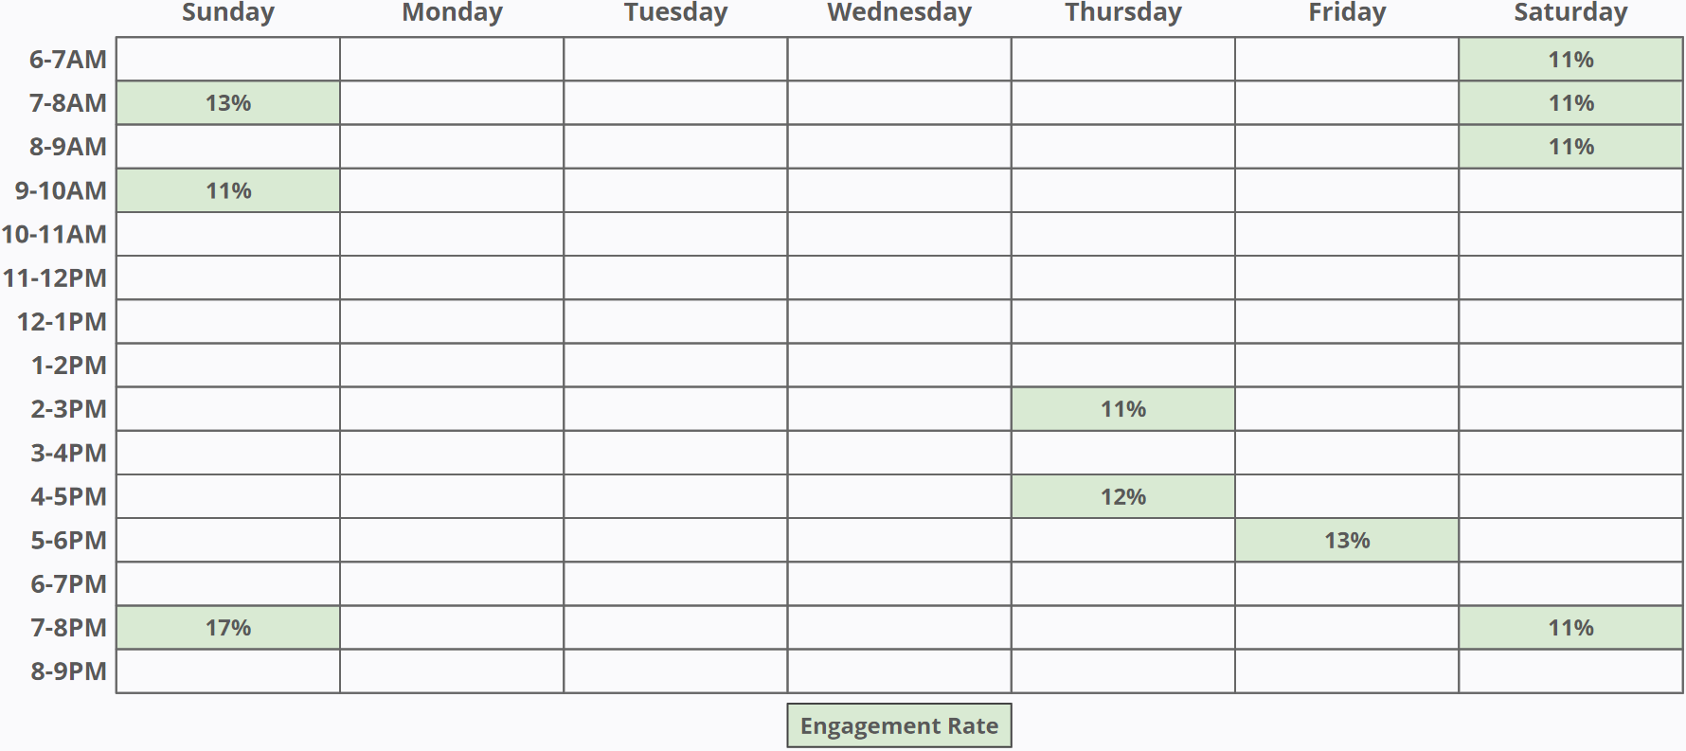This screenshot has width=1686, height=751.
Task: Click Saturday's 11% cell at 7-8PM
Action: pos(1570,628)
